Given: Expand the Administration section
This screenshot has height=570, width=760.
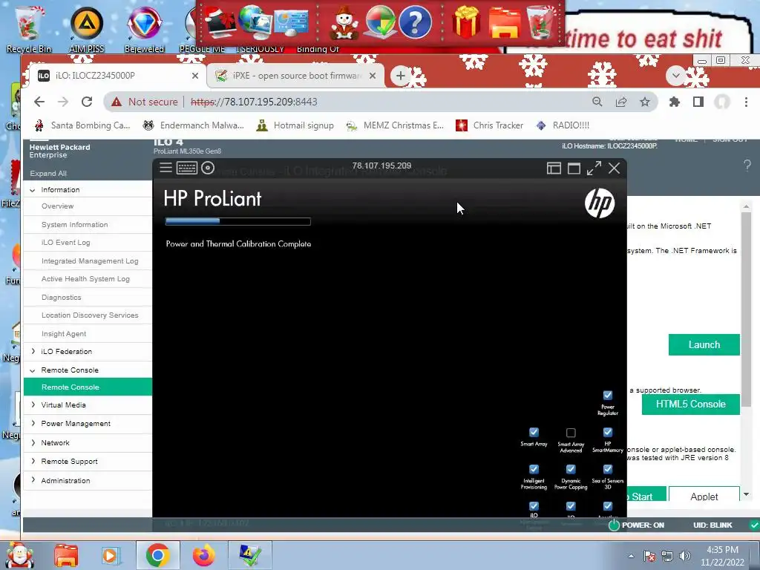Looking at the screenshot, I should (33, 480).
